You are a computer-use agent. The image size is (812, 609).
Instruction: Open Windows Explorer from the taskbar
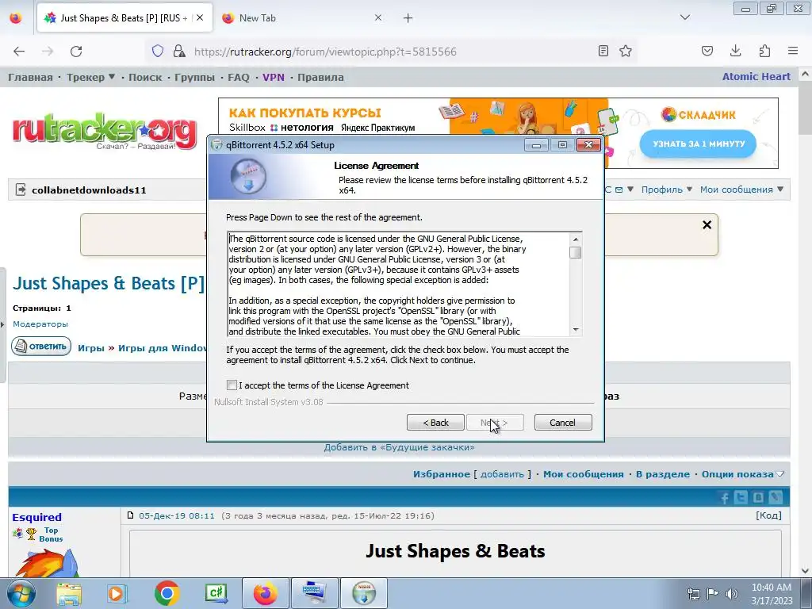pos(69,593)
